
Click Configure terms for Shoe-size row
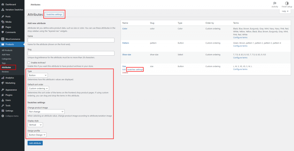(x=240, y=58)
